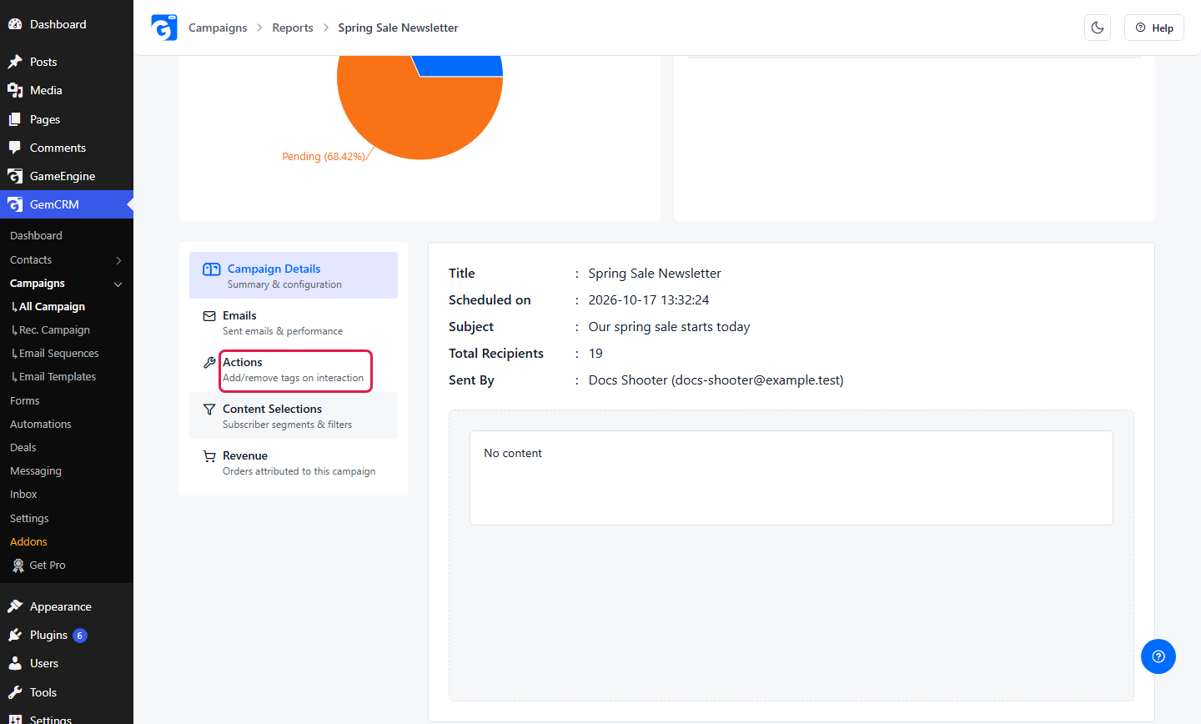Click the Pages icon in sidebar
The width and height of the screenshot is (1201, 724).
(x=15, y=119)
